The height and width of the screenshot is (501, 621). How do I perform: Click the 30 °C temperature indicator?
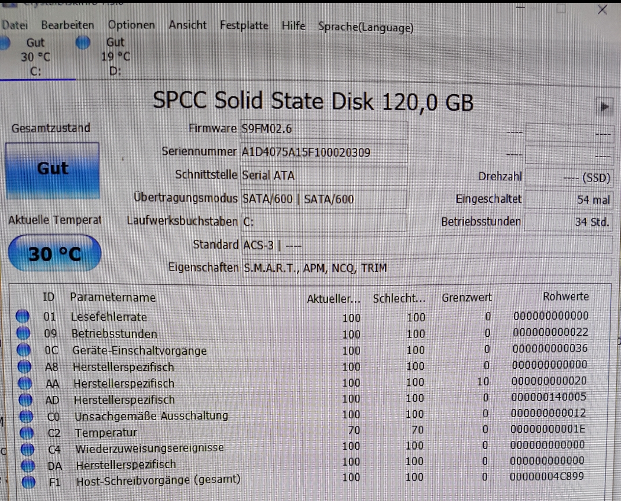tap(54, 253)
